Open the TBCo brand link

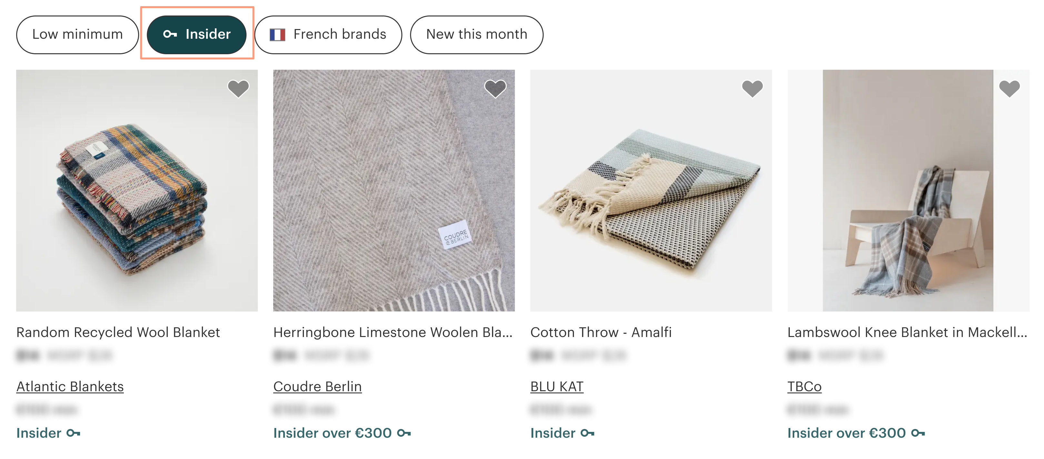coord(805,387)
